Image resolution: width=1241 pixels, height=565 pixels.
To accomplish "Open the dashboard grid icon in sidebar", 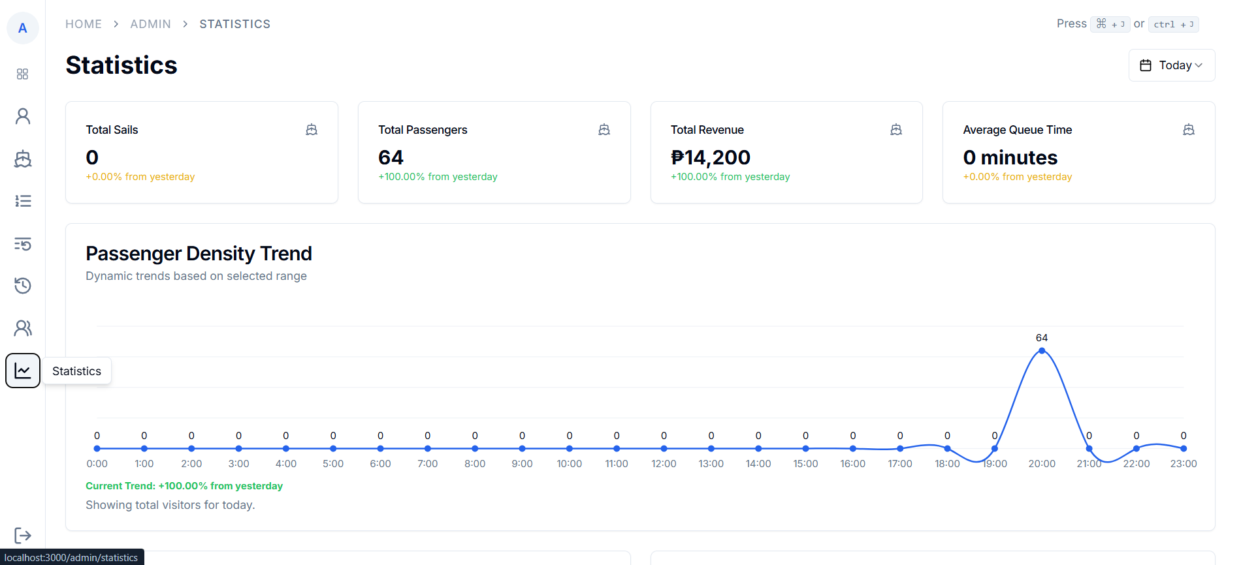I will 22,74.
